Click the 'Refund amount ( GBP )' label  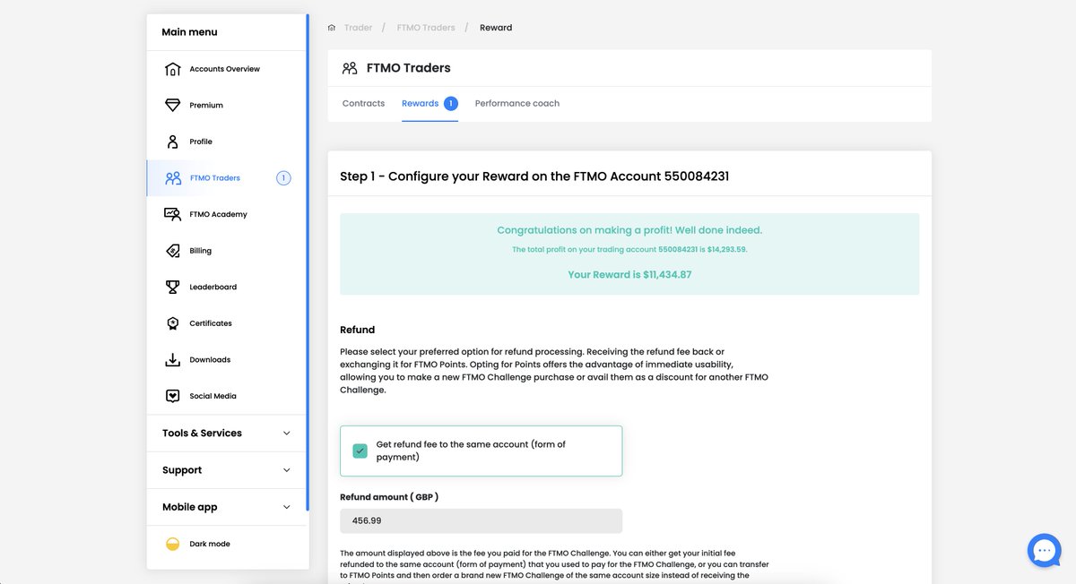(x=389, y=496)
